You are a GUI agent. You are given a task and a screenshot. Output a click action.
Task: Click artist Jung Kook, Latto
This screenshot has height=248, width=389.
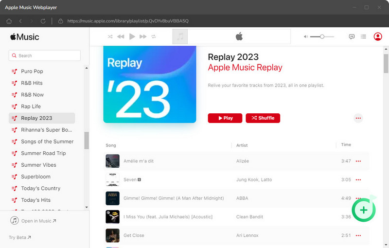coord(254,180)
